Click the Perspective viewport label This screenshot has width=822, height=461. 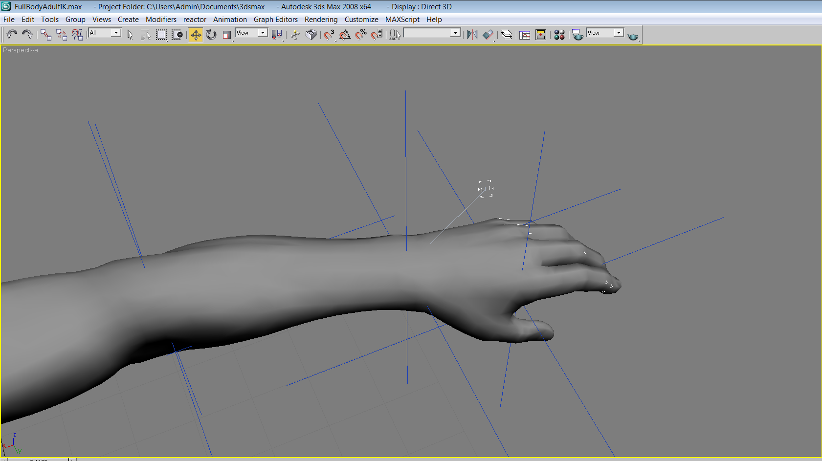(x=21, y=50)
